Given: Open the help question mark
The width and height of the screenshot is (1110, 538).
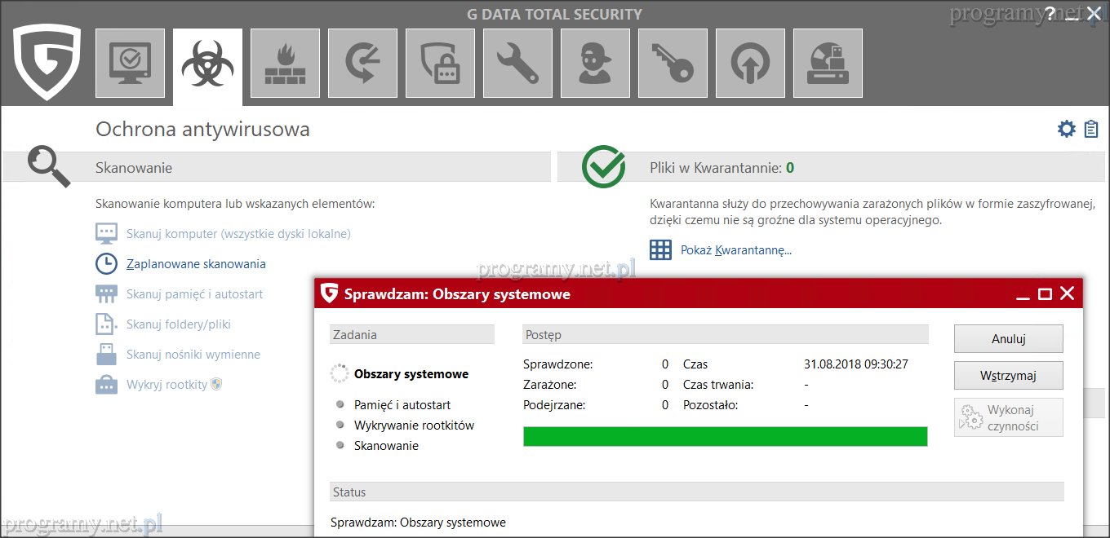Looking at the screenshot, I should click(1050, 12).
